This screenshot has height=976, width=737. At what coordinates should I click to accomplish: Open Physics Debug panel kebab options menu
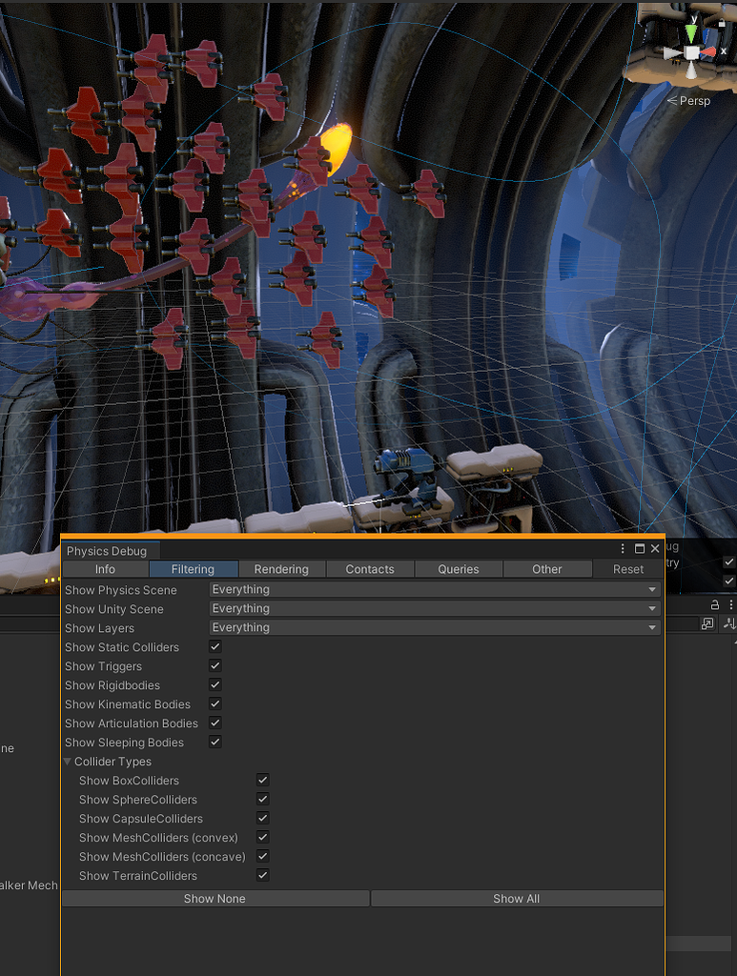tap(624, 549)
